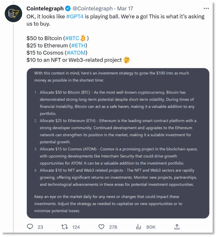This screenshot has height=237, width=217.
Task: Open the view analytics bar chart icon
Action: (139, 227)
